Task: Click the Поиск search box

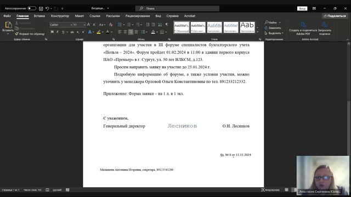Action: [177, 9]
